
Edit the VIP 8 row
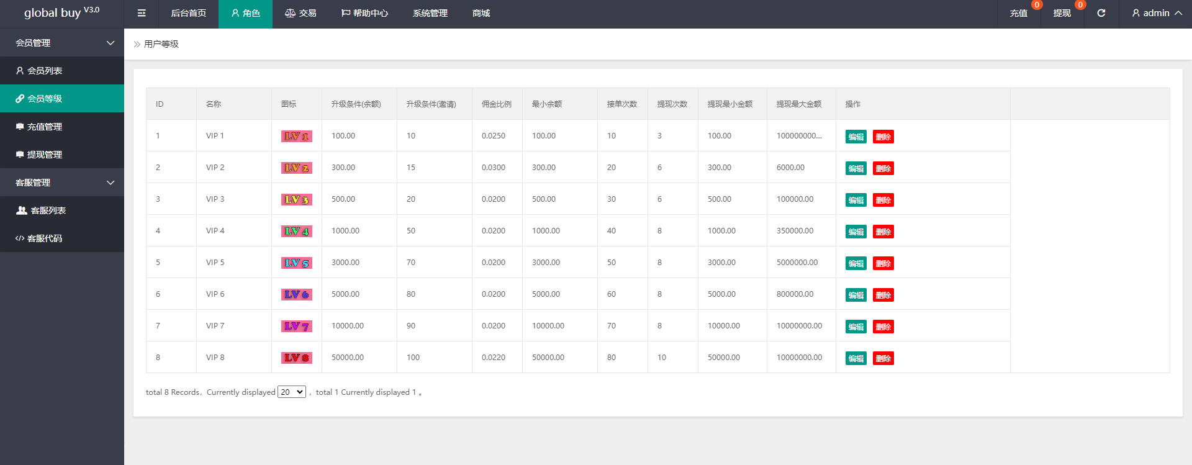(856, 358)
